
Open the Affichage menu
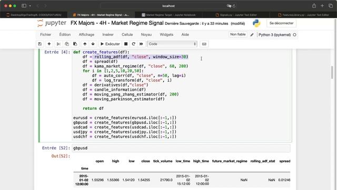(x=86, y=34)
